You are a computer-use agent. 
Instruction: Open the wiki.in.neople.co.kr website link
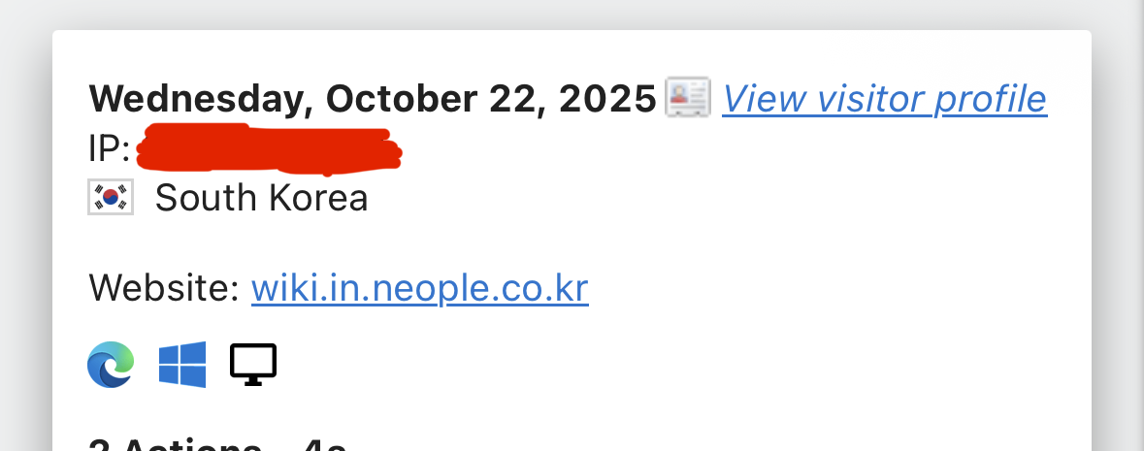(x=419, y=288)
